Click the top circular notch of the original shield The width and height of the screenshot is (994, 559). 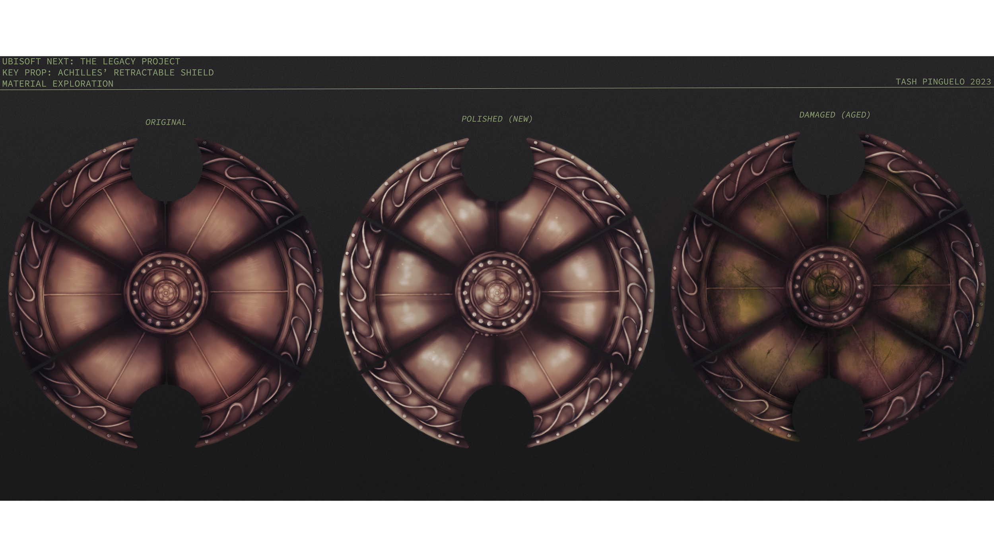[x=165, y=167]
